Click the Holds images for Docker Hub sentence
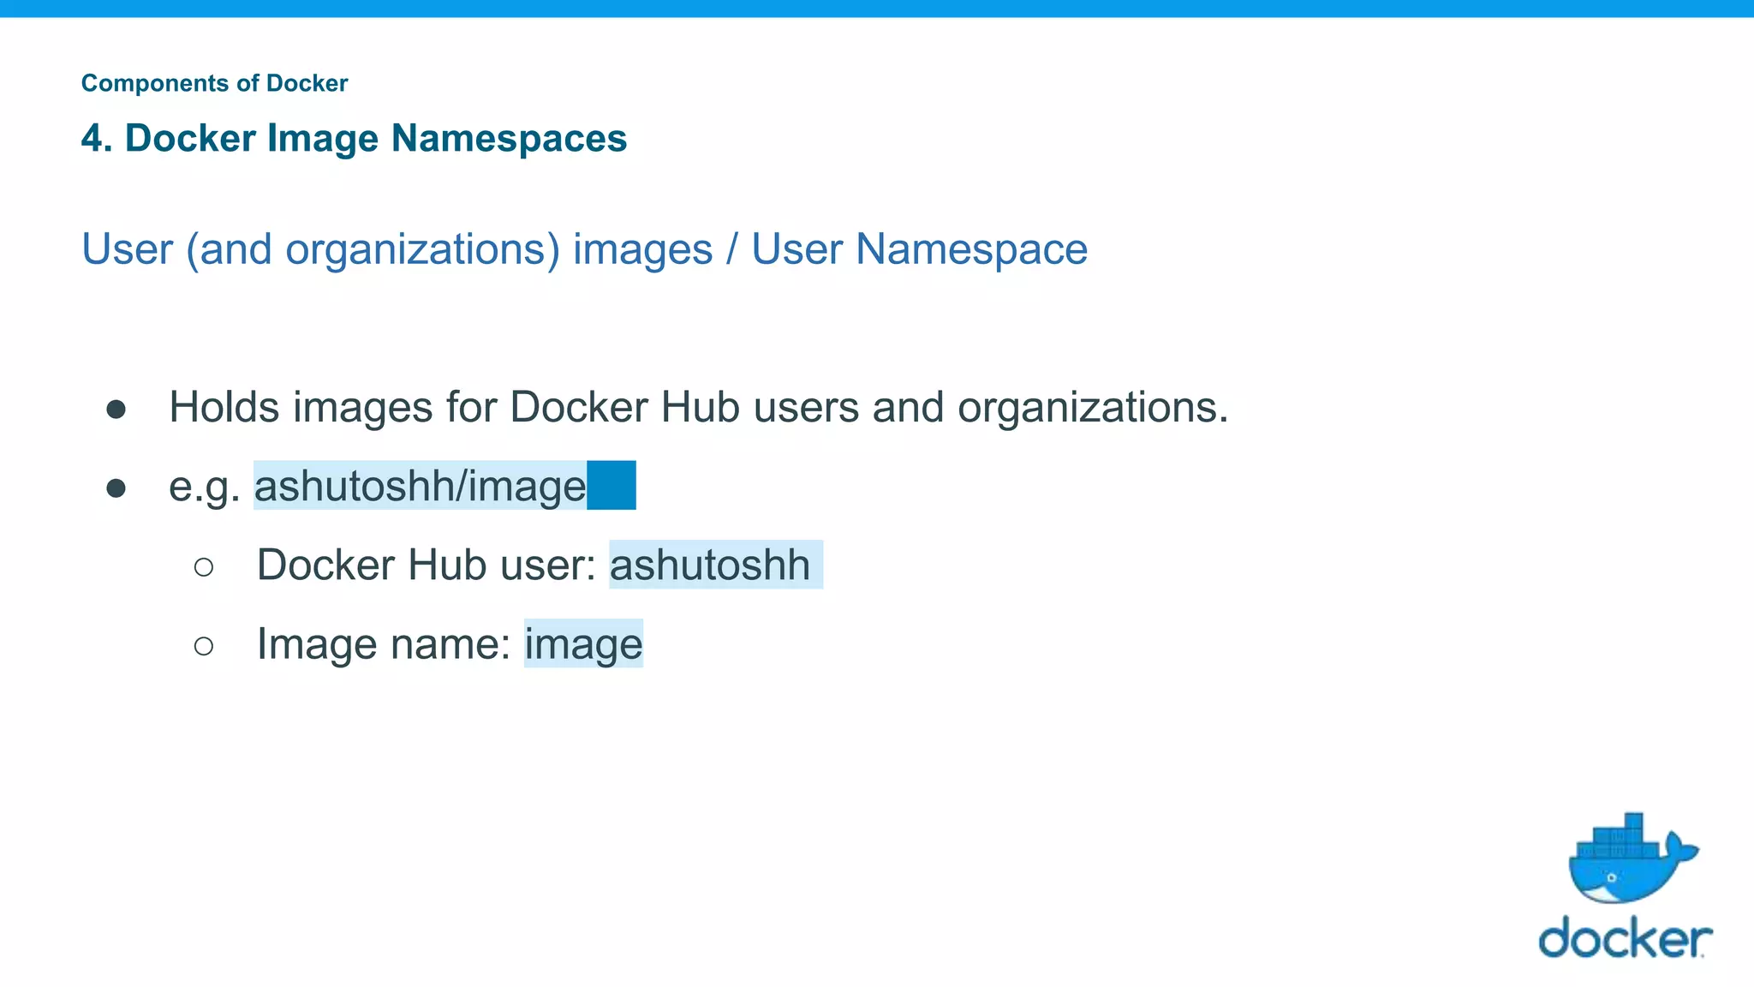1754x987 pixels. tap(698, 407)
